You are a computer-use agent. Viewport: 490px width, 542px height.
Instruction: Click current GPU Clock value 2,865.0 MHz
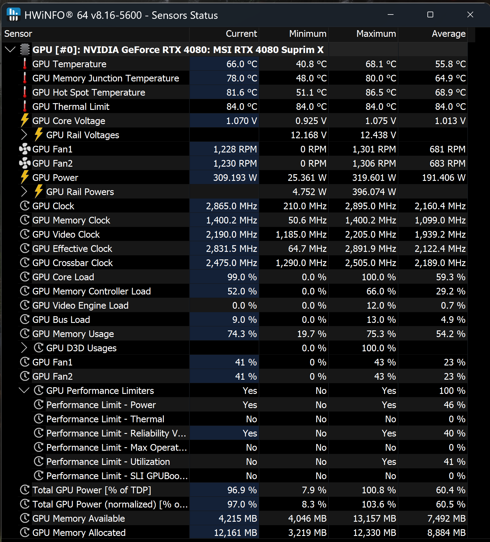(x=232, y=206)
